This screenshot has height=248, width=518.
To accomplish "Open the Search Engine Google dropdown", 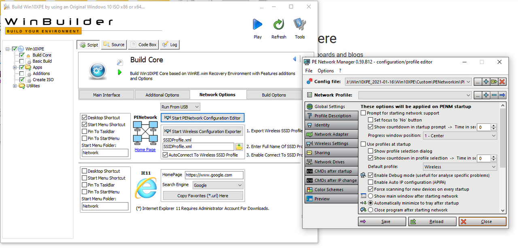I will (218, 185).
